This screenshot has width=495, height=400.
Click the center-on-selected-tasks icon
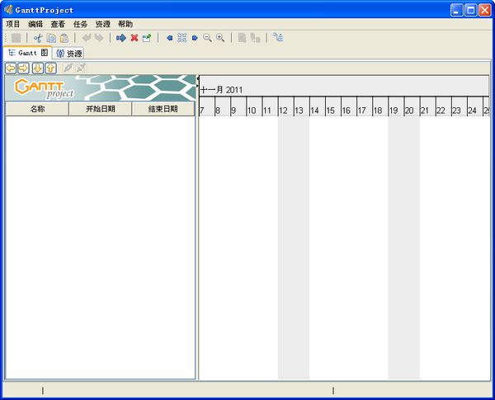click(x=182, y=38)
